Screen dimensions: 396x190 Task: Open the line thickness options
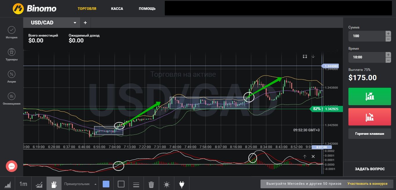point(136,184)
